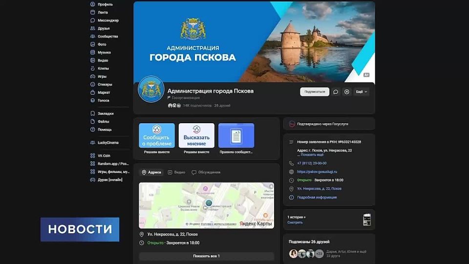Click the Музыка sidebar icon

tap(93, 52)
